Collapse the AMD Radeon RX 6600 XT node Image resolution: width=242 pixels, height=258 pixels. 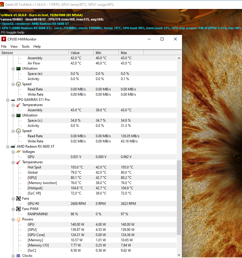pos(7,147)
